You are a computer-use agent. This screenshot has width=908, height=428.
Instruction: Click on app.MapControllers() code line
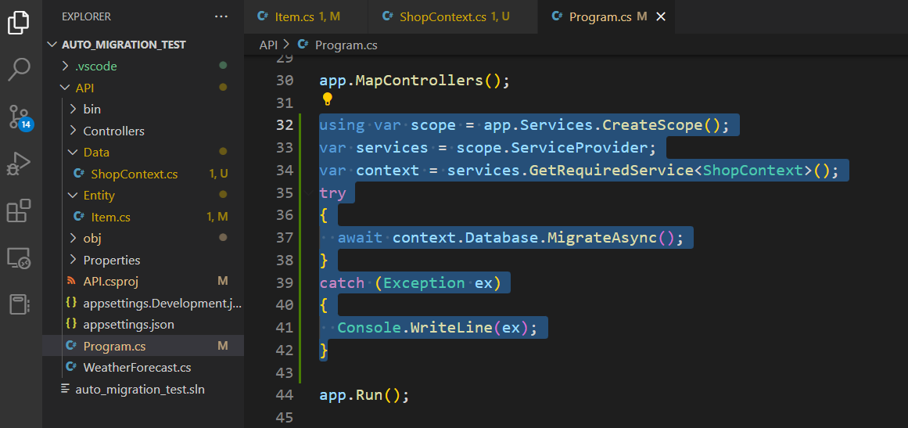point(415,80)
